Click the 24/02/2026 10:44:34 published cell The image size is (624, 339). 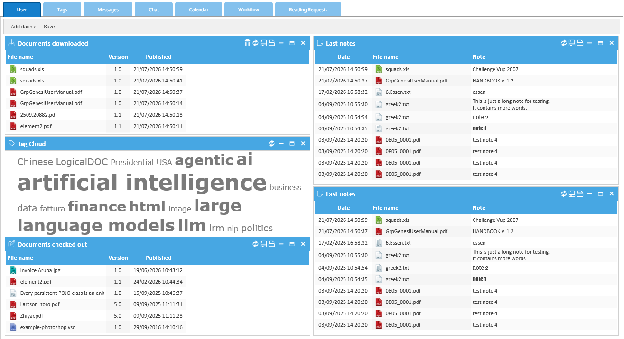(x=158, y=282)
